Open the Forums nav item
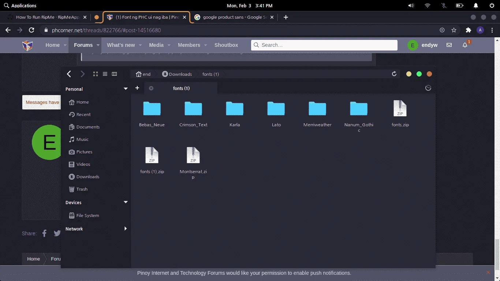The image size is (500, 281). pos(83,45)
